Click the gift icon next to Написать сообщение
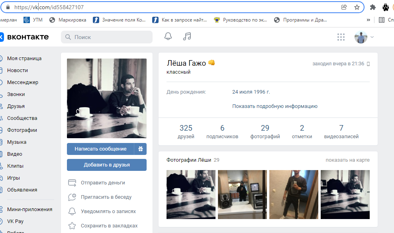 coord(141,149)
